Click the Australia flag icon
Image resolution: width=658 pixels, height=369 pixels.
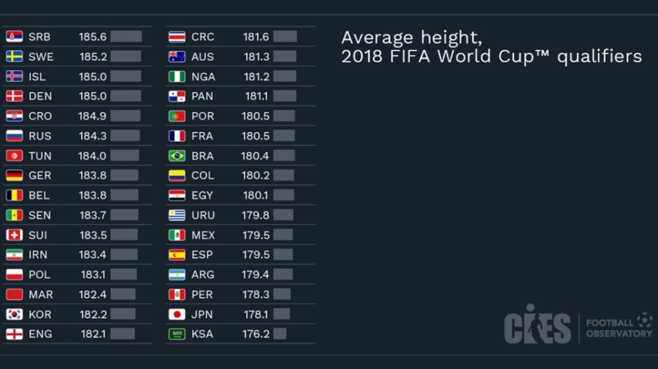tap(177, 57)
